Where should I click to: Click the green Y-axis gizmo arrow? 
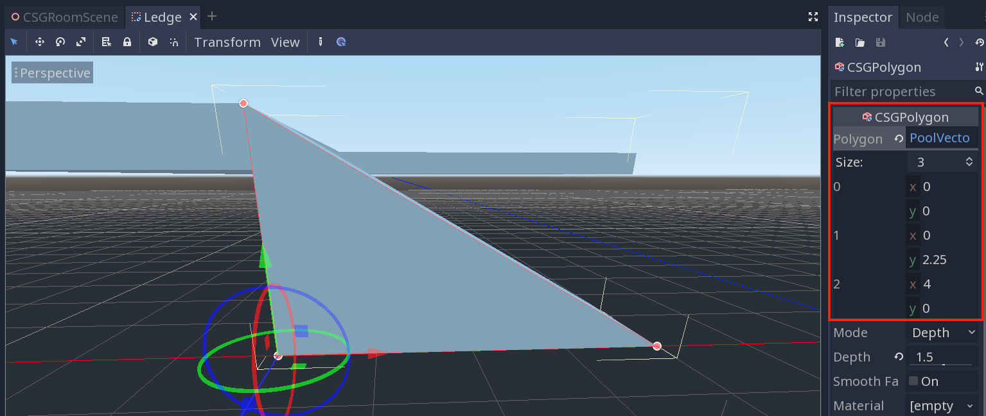coord(265,258)
